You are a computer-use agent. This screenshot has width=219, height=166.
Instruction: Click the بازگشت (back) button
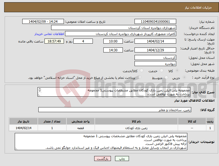coord(103,159)
